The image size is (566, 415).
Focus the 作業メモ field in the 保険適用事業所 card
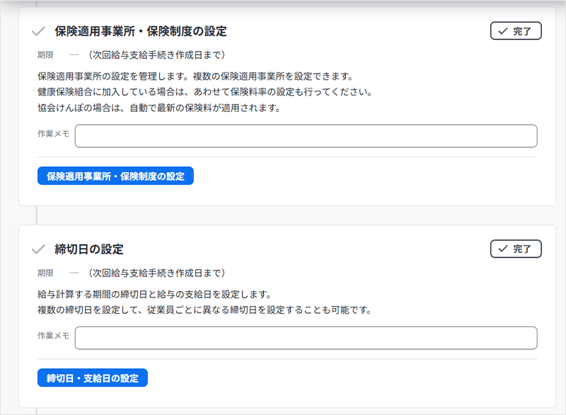coord(306,136)
